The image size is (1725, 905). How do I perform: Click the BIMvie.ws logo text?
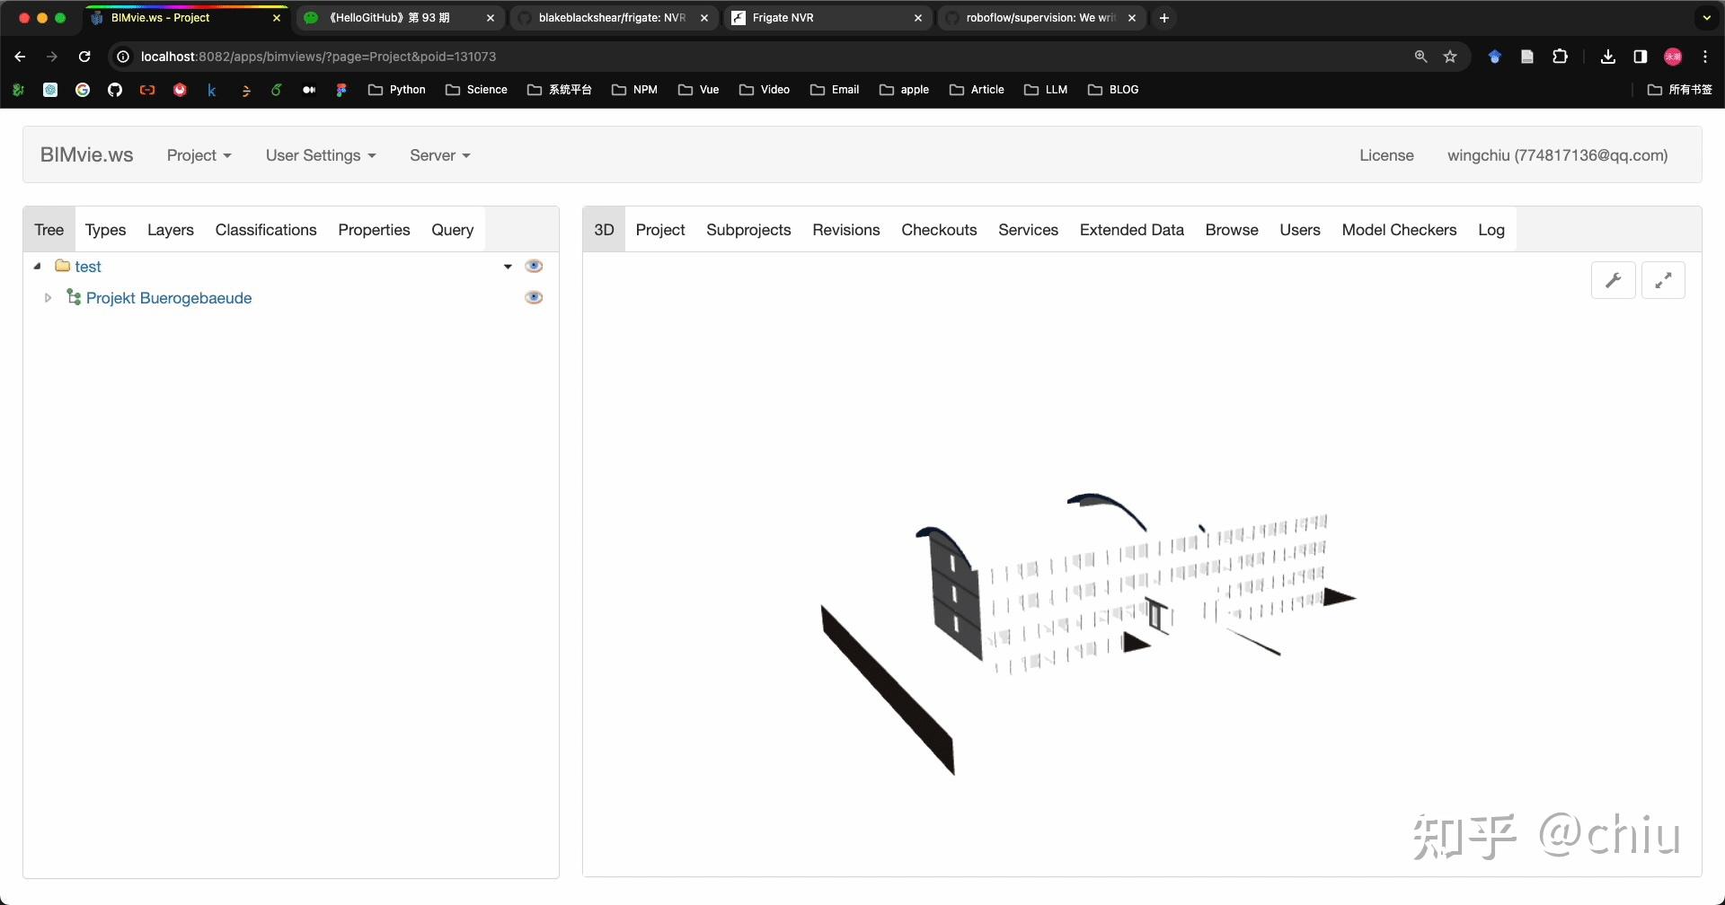pyautogui.click(x=85, y=154)
